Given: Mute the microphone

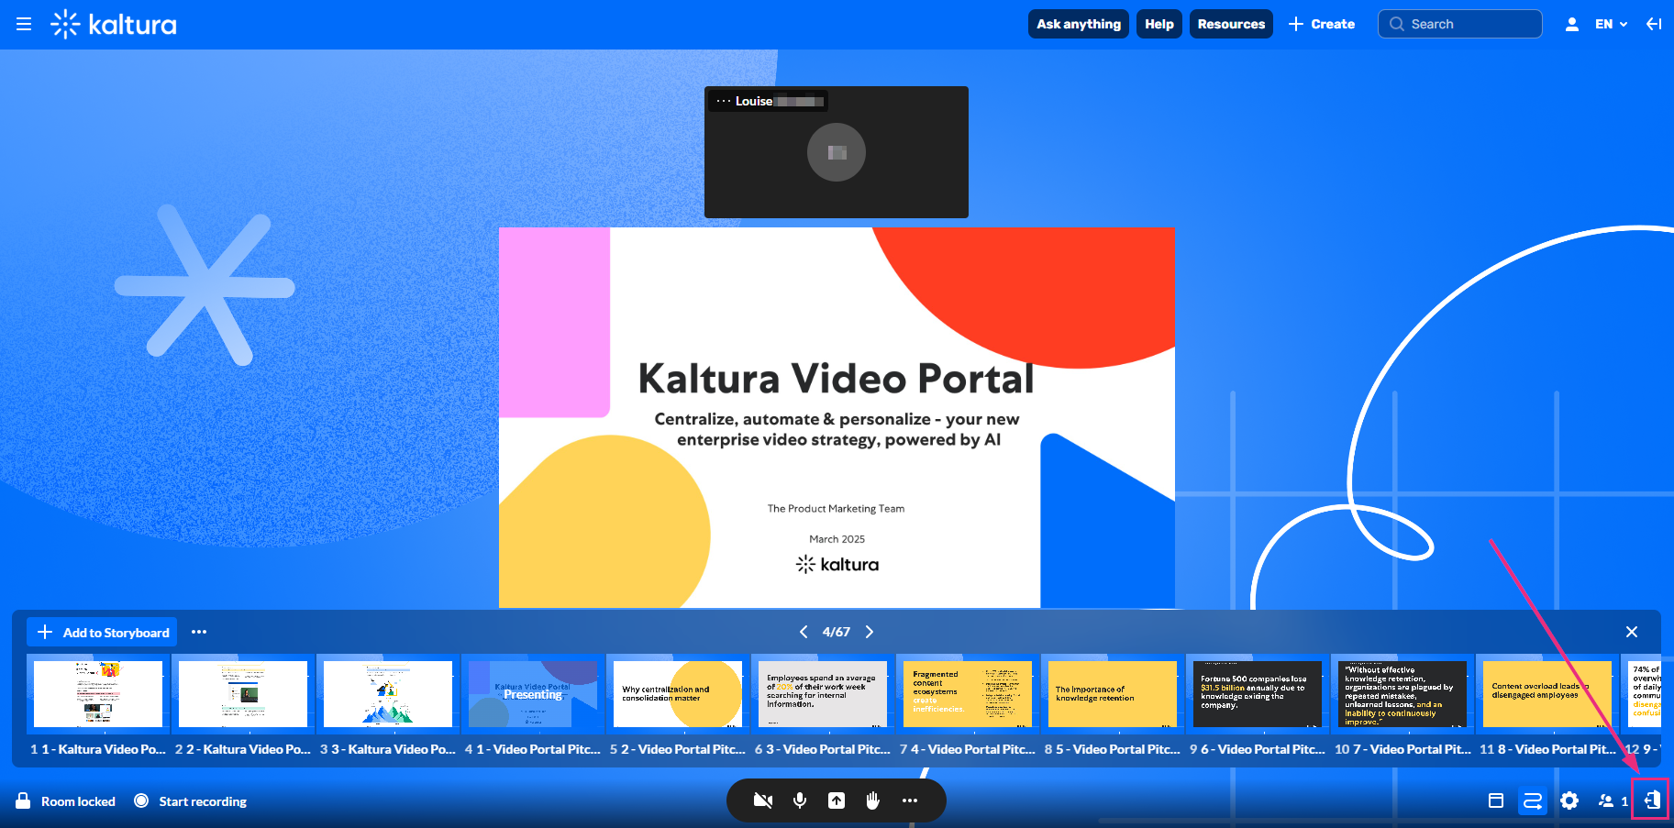Looking at the screenshot, I should click(800, 800).
